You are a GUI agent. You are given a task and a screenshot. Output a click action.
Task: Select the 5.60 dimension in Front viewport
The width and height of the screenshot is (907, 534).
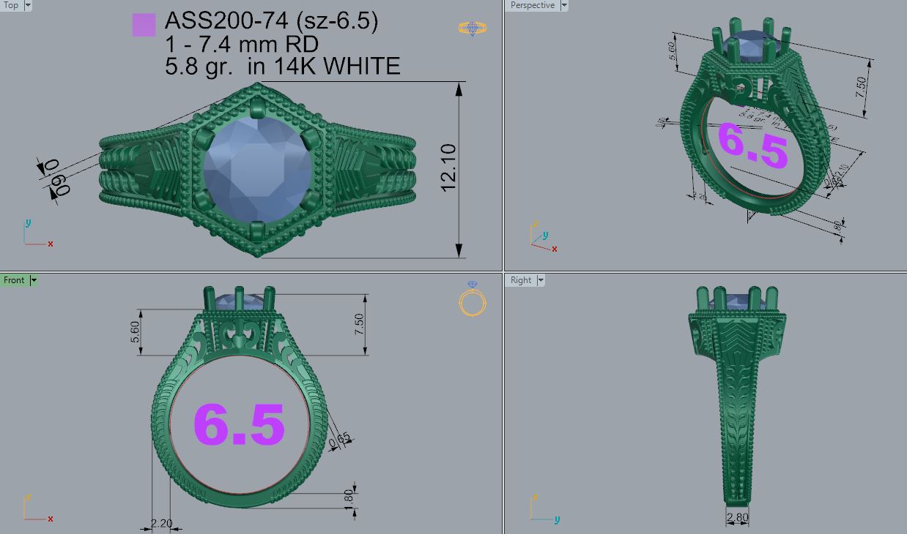coord(135,333)
